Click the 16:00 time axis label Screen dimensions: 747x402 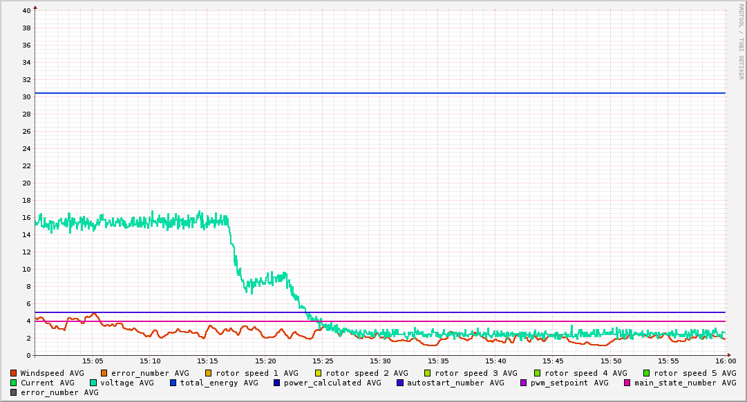pos(725,361)
